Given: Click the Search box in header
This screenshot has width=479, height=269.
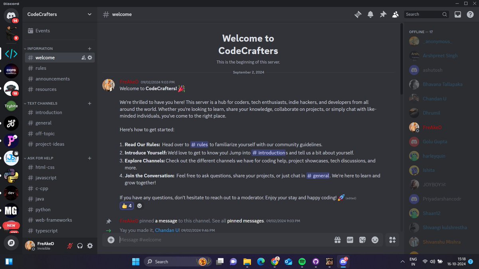Looking at the screenshot, I should coord(427,14).
